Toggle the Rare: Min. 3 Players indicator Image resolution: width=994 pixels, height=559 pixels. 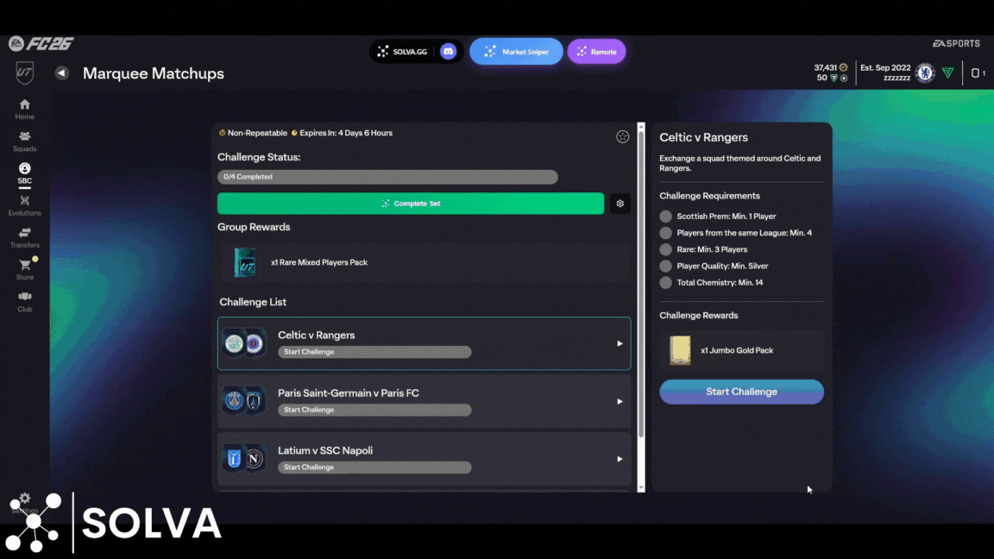665,249
